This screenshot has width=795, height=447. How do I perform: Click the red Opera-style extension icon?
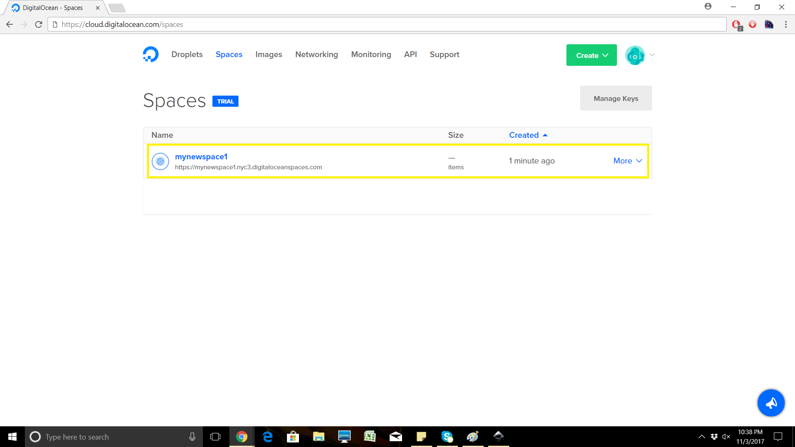click(x=752, y=24)
